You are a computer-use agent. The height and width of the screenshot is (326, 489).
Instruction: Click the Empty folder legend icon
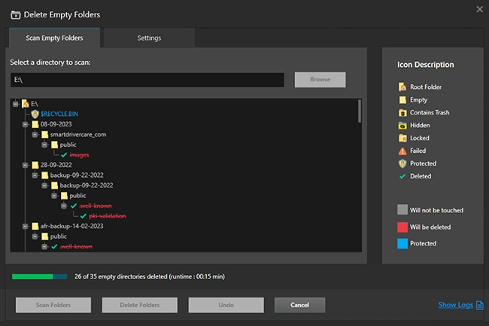(402, 100)
